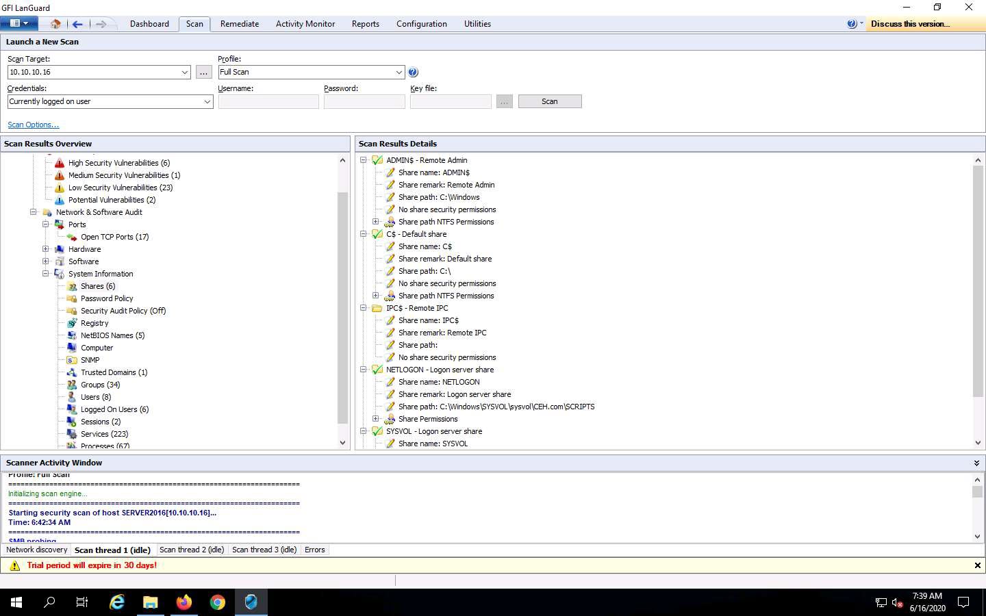Open the Reports tab
986x616 pixels.
366,24
